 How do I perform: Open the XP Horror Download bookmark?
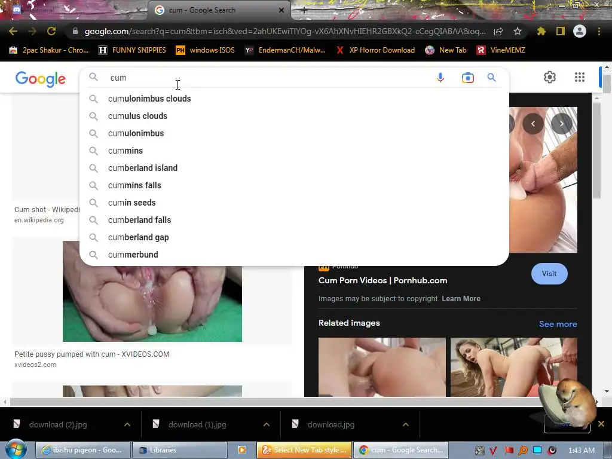point(375,50)
